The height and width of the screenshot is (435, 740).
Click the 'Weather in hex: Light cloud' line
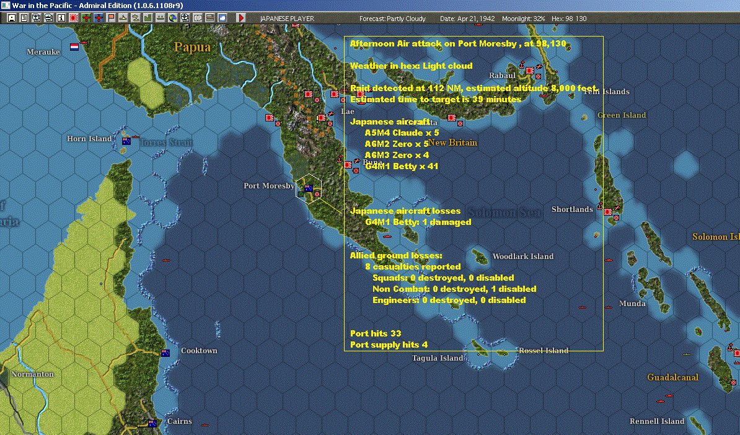click(411, 66)
